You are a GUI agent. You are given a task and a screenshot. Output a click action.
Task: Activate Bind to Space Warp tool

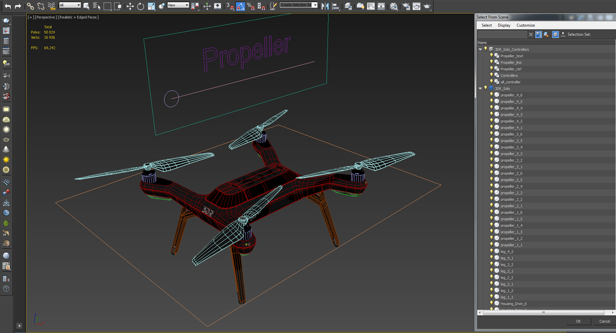(x=51, y=6)
